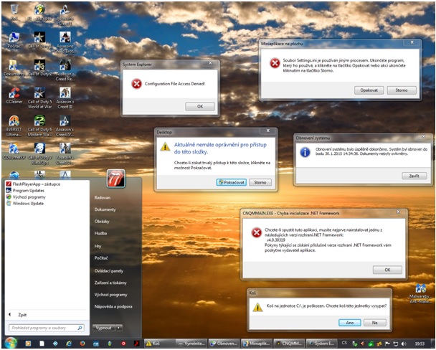This screenshot has height=350, width=436.
Task: Open FlashPlayerApp – zástupce from Start menu
Action: pyautogui.click(x=36, y=184)
